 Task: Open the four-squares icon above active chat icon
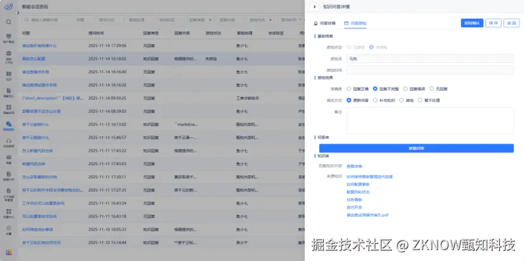9,107
